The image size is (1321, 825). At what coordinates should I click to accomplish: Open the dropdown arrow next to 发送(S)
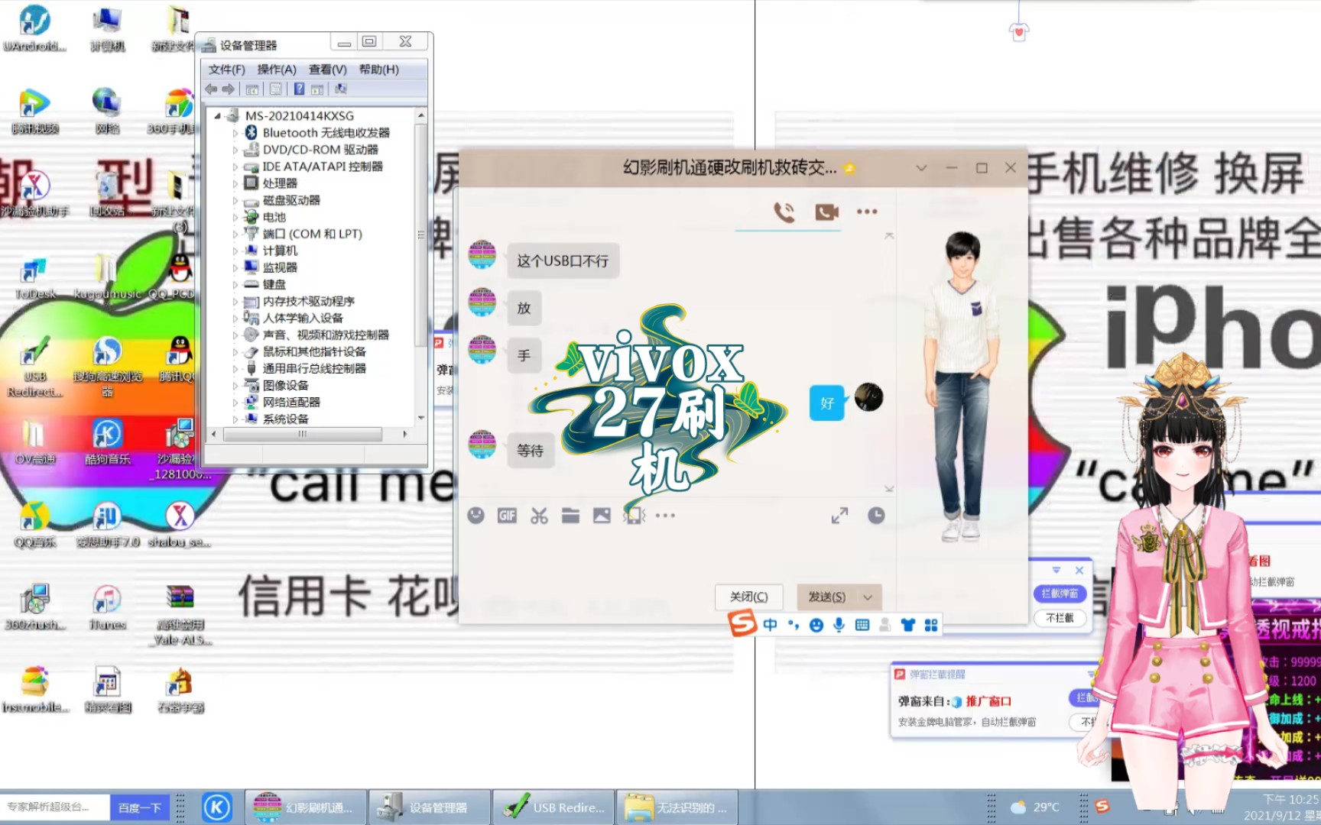(868, 597)
